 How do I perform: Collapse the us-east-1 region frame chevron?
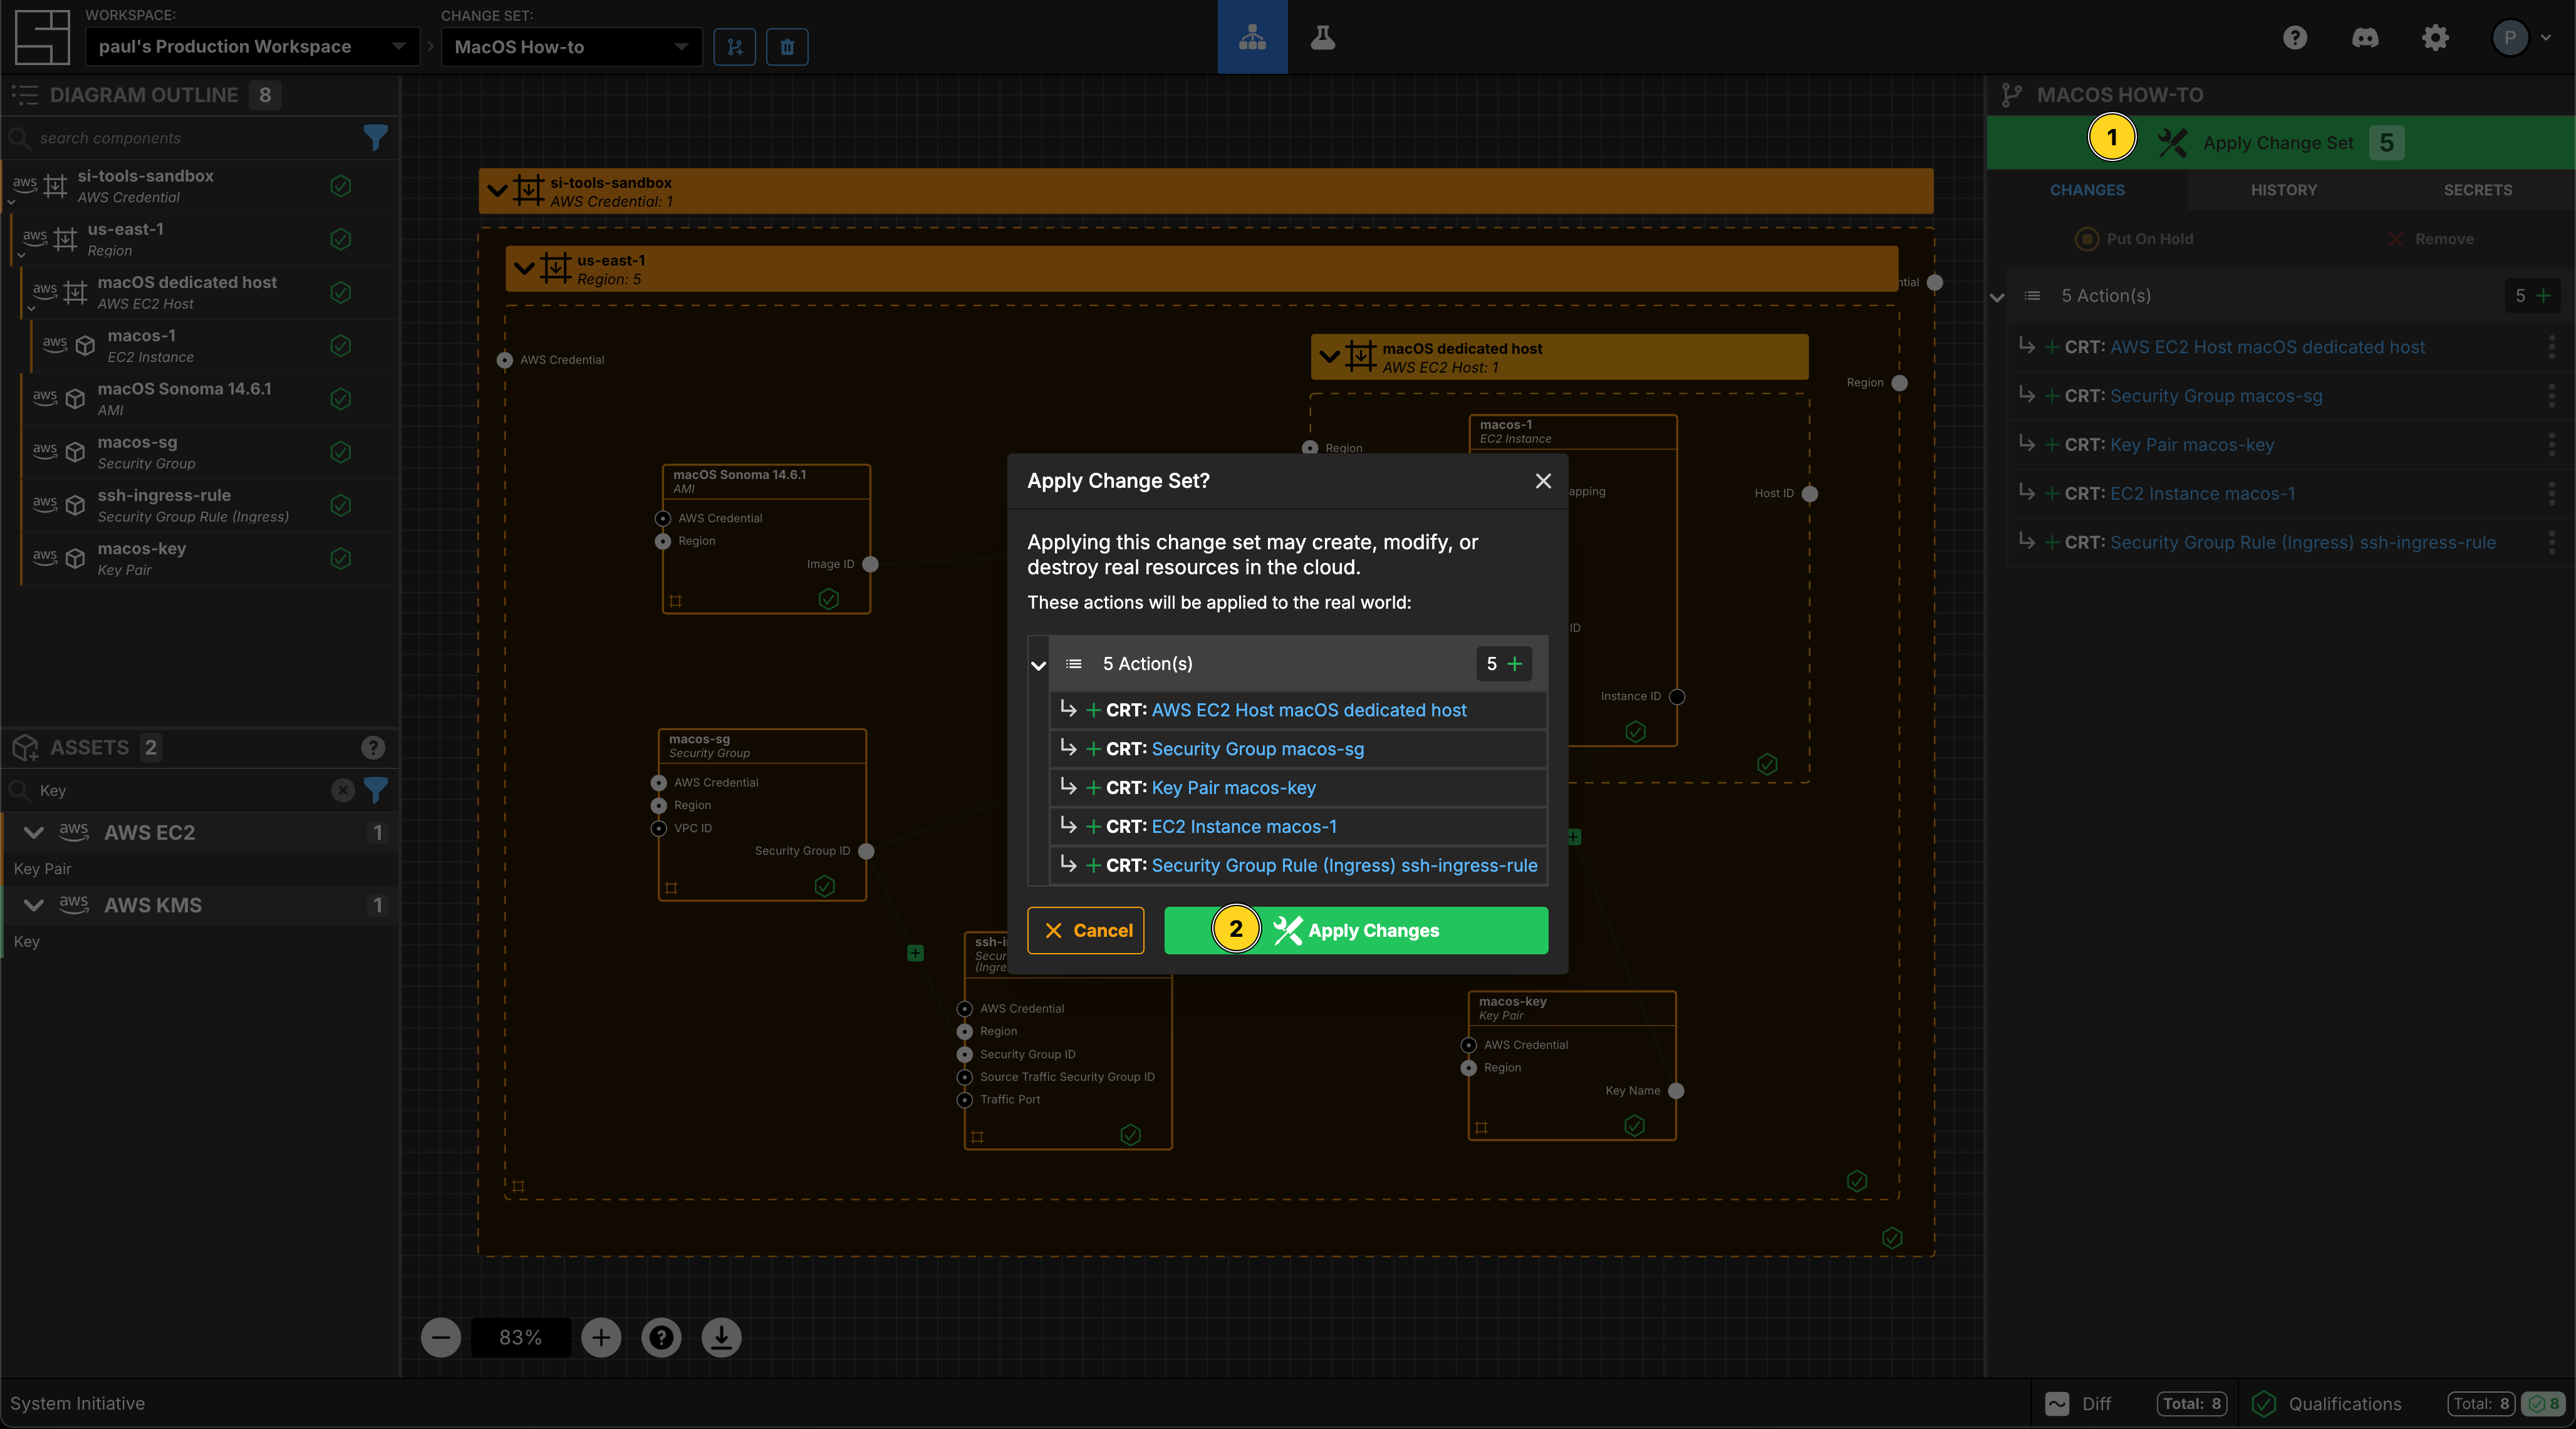tap(524, 268)
